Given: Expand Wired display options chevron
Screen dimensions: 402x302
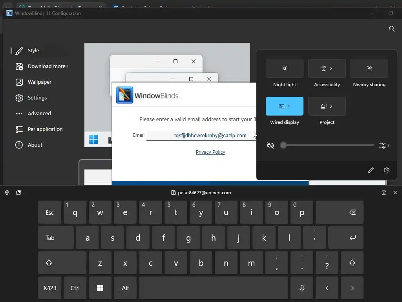Looking at the screenshot, I should 289,106.
